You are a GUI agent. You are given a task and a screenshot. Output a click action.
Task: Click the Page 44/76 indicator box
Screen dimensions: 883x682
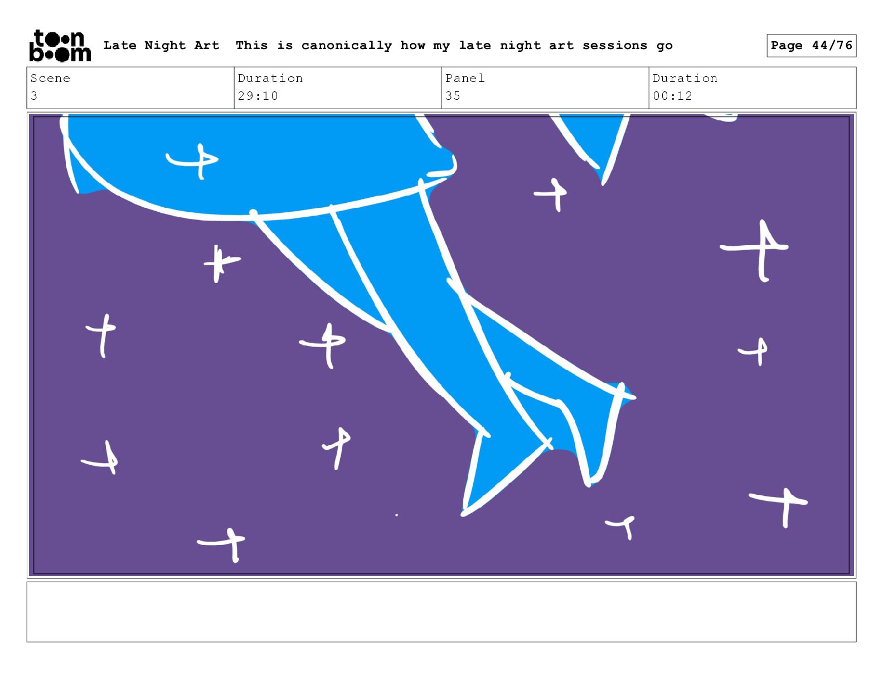[811, 45]
